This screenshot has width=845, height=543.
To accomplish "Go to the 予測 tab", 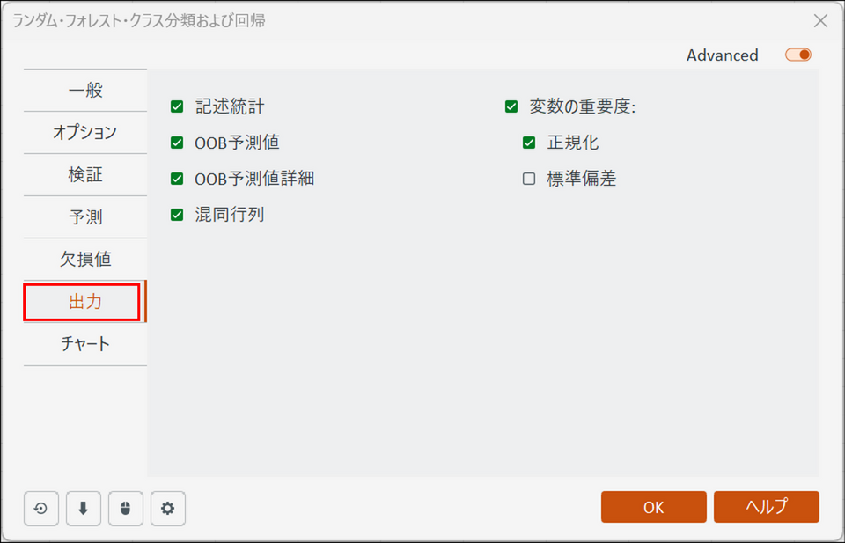I will 85,217.
